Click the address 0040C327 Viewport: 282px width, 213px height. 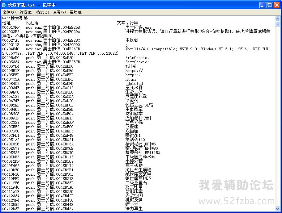[11, 123]
